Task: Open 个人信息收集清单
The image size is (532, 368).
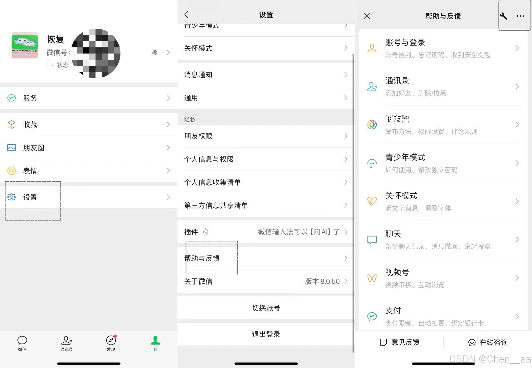Action: point(266,182)
